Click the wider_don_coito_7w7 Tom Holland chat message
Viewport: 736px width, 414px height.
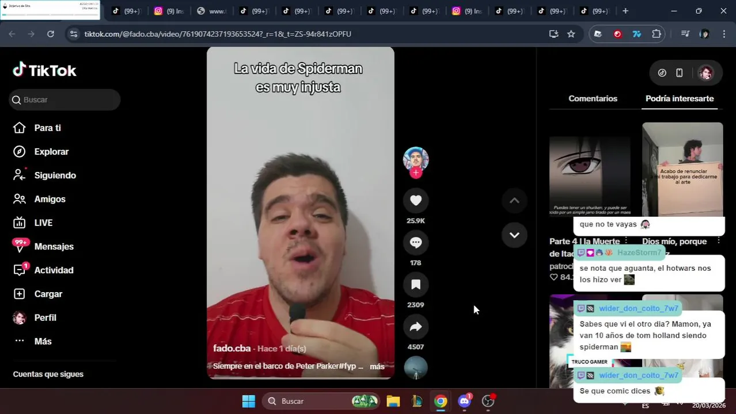coord(649,335)
